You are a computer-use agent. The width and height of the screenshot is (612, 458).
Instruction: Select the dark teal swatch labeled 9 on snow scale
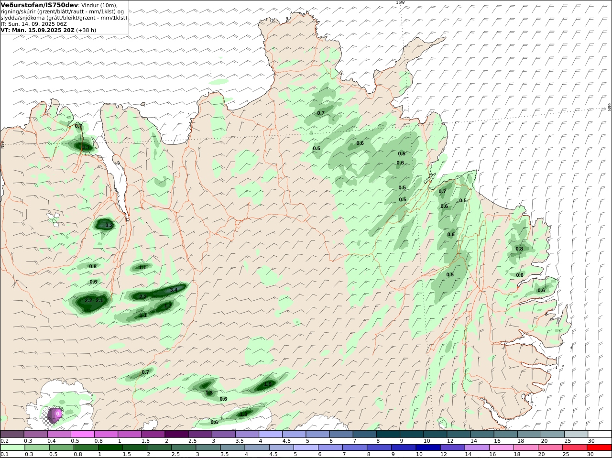[411, 434]
